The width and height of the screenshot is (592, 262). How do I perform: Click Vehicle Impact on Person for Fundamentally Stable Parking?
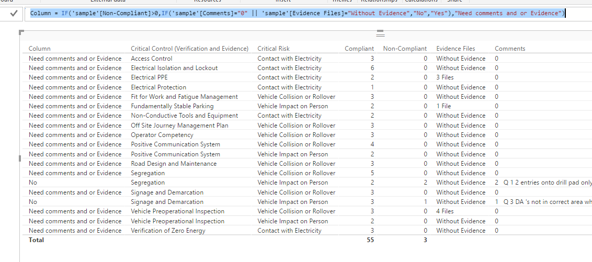pyautogui.click(x=293, y=106)
